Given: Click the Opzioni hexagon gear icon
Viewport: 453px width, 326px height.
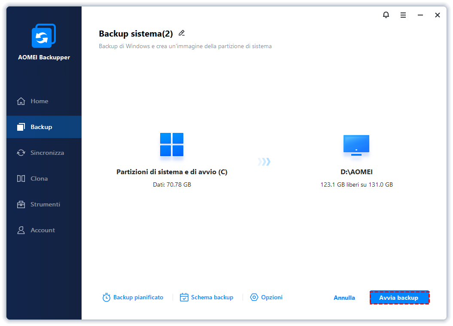Looking at the screenshot, I should [254, 298].
